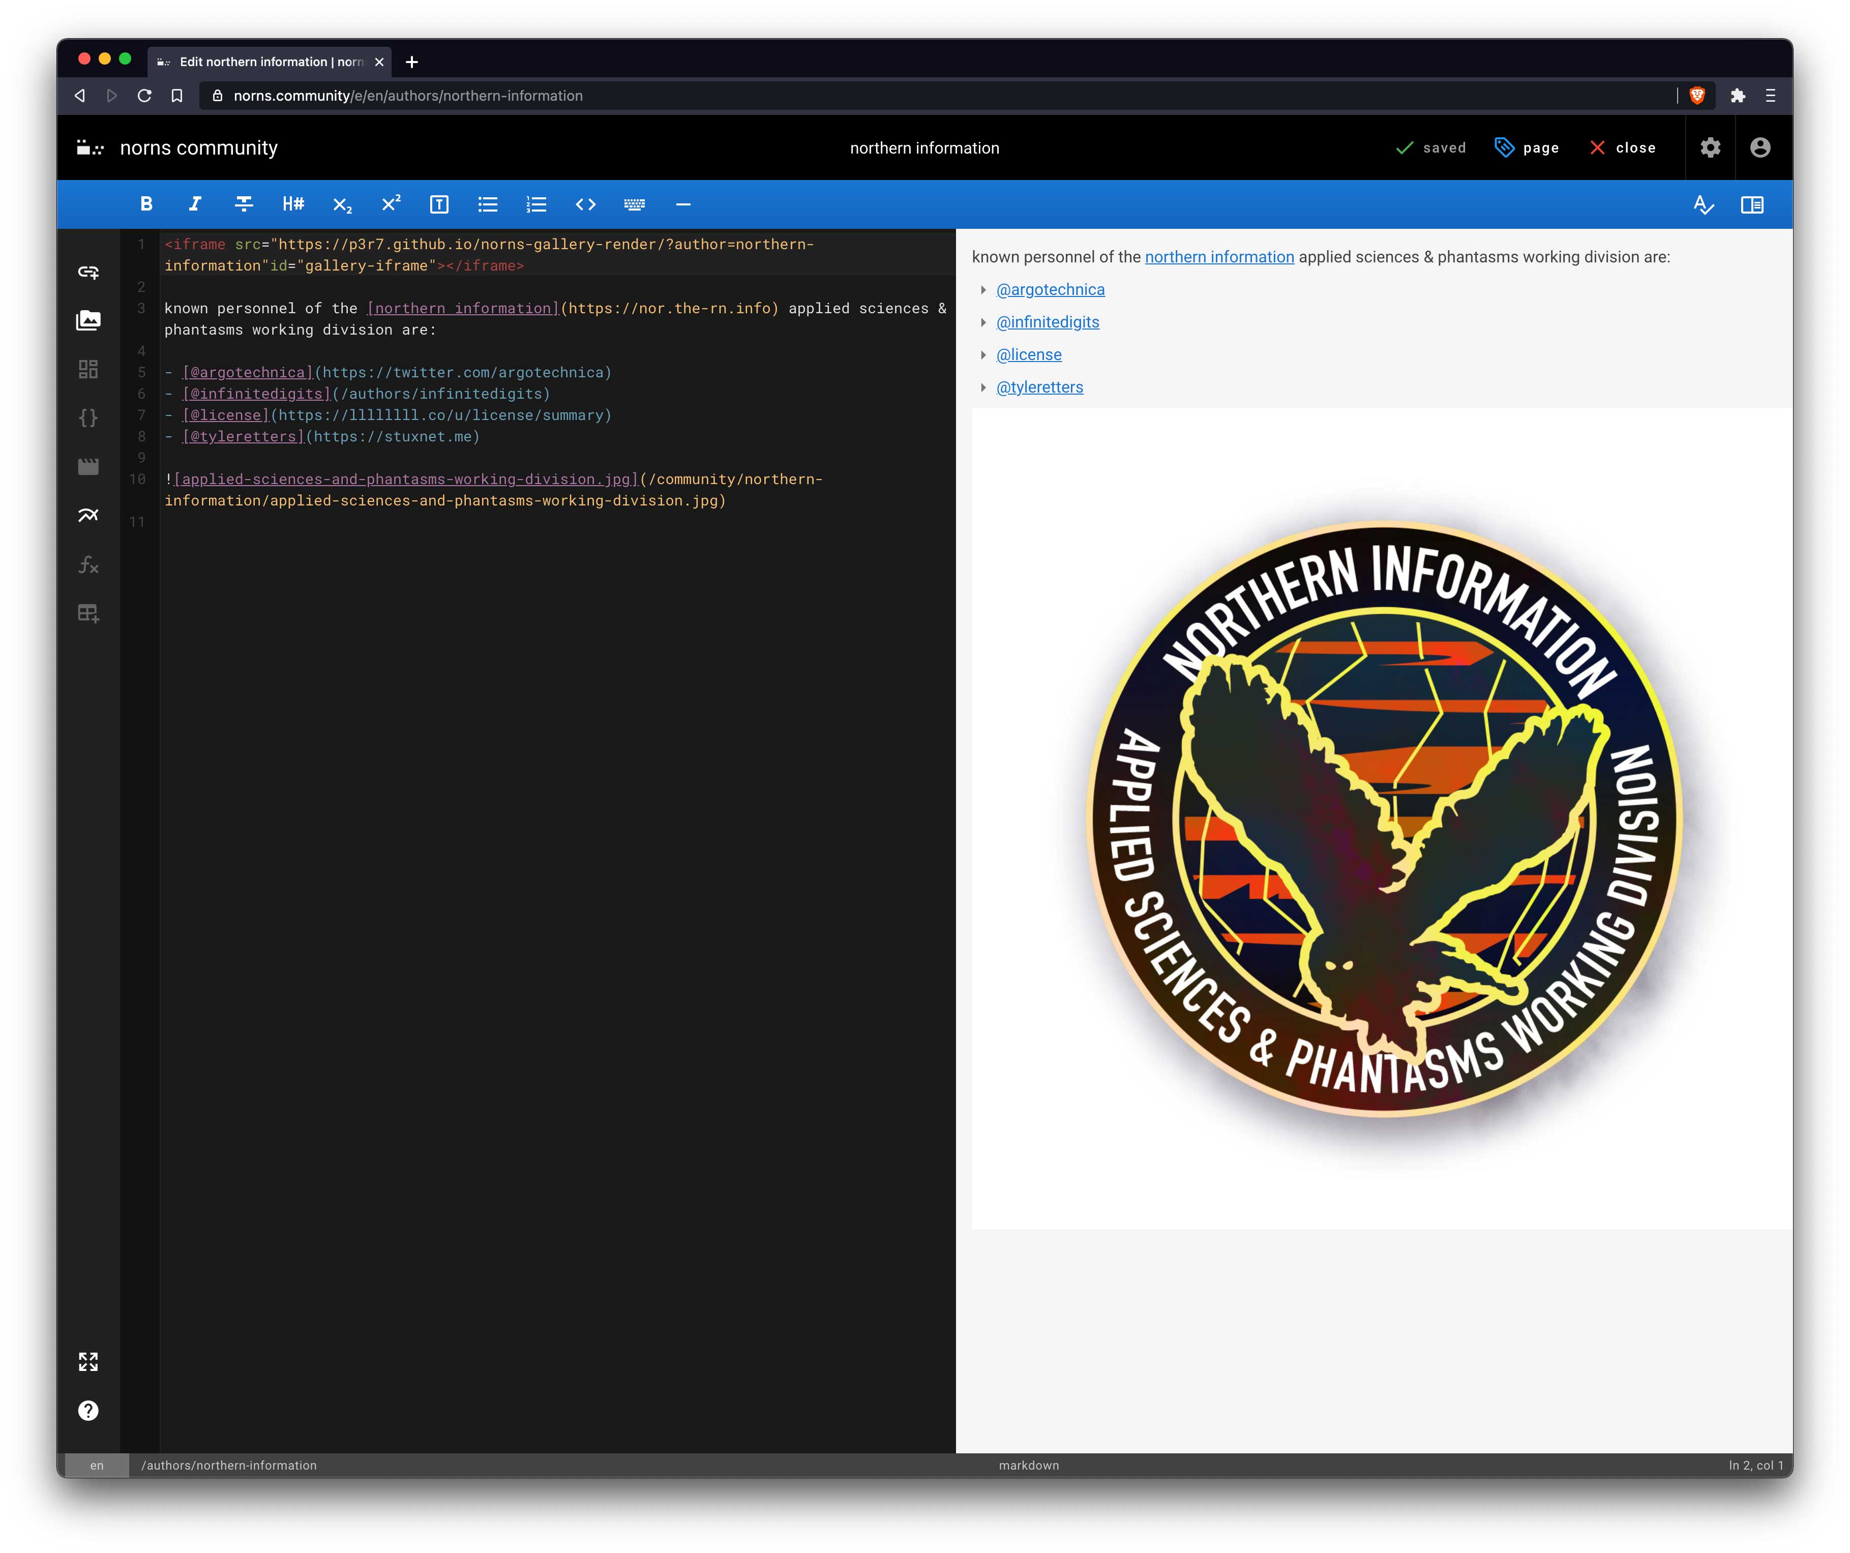Open insert code block sidebar icon
This screenshot has height=1553, width=1850.
[x=88, y=417]
